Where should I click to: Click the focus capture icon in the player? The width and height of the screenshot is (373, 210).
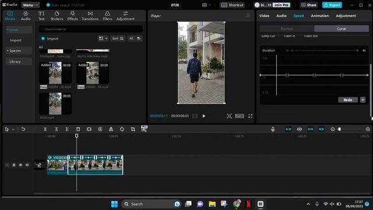229,116
